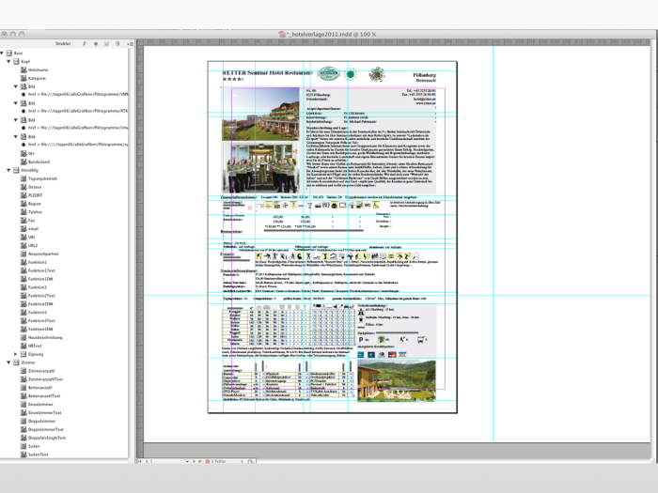The width and height of the screenshot is (658, 493).
Task: Select the Zimmer element icon
Action: (x=16, y=362)
